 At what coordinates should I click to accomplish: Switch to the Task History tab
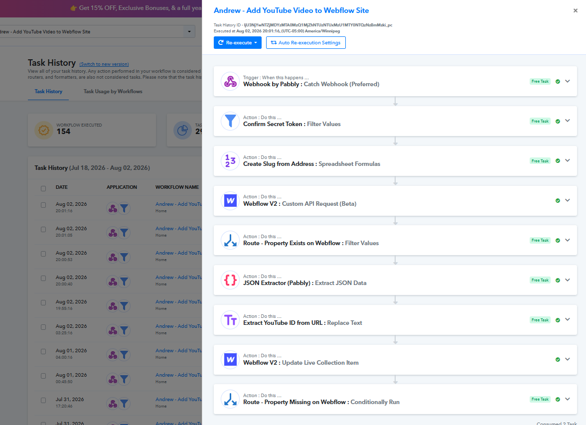(48, 92)
